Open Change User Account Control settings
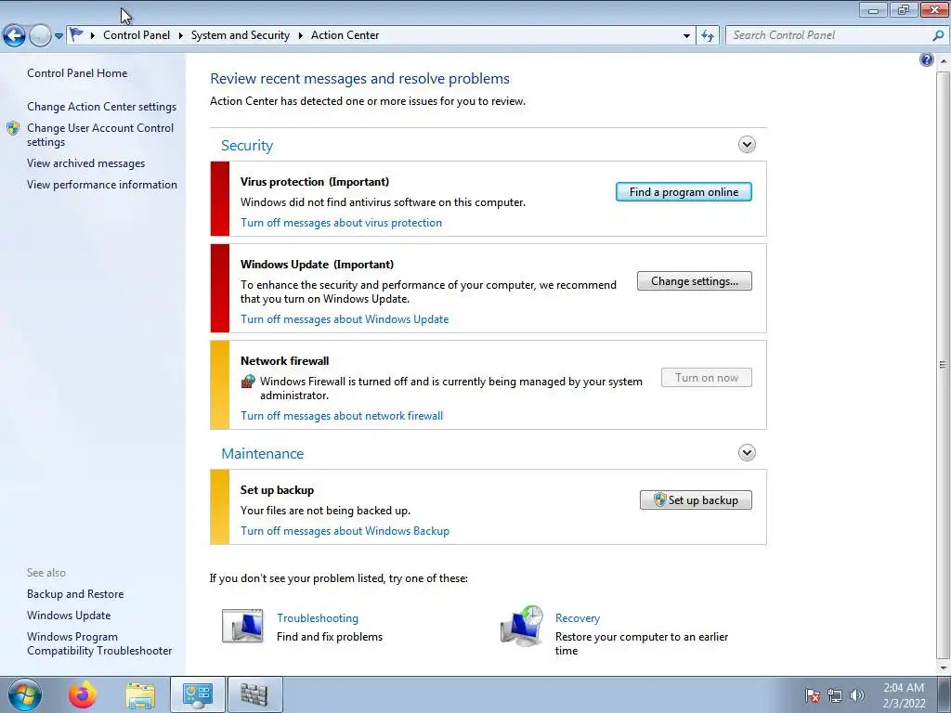The image size is (951, 713). pyautogui.click(x=100, y=136)
